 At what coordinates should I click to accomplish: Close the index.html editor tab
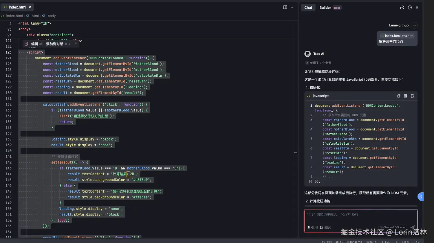point(30,7)
